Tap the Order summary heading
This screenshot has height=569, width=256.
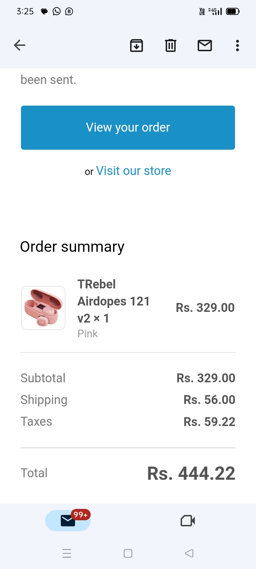click(72, 247)
